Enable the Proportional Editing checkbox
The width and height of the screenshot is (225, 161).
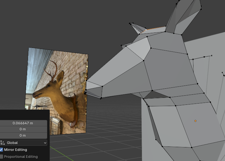pos(1,157)
